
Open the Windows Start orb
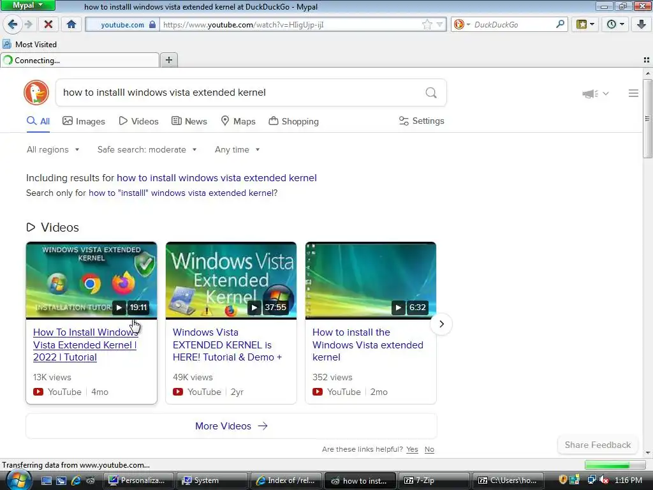click(x=18, y=480)
